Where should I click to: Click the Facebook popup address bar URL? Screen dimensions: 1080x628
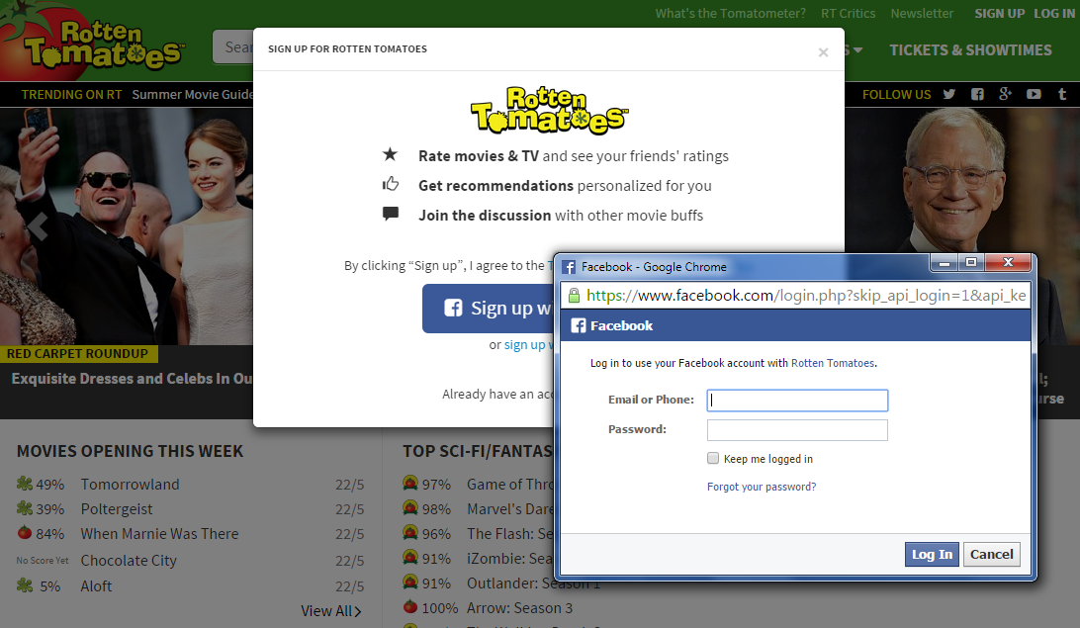(806, 296)
